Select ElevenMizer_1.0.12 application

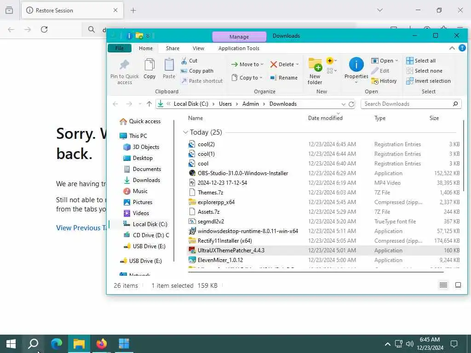(x=324, y=260)
